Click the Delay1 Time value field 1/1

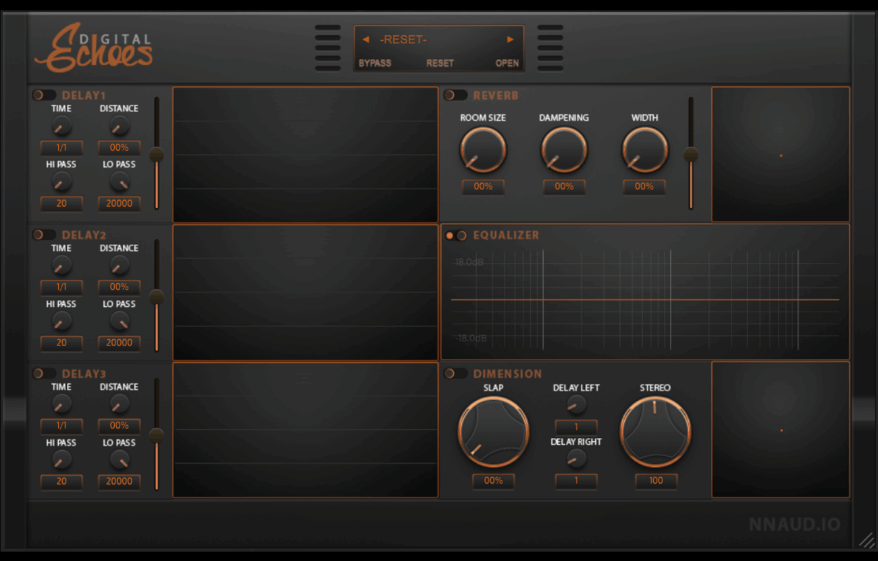[x=61, y=147]
